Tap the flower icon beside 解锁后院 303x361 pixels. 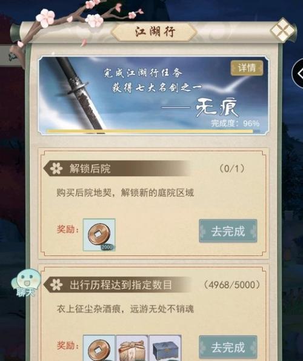click(56, 168)
